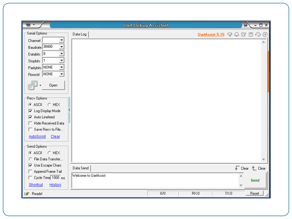Image resolution: width=292 pixels, height=219 pixels.
Task: Click the Open port button
Action: click(x=53, y=85)
